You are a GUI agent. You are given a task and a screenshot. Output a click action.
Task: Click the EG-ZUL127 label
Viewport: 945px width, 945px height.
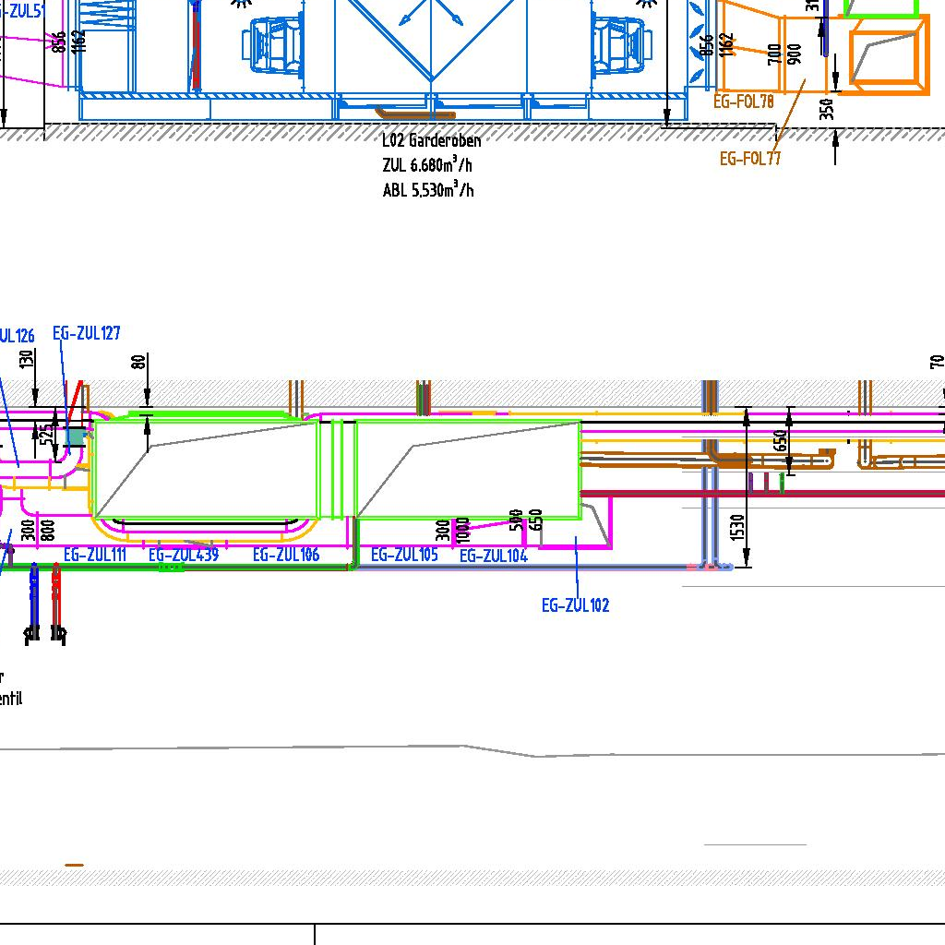(87, 333)
